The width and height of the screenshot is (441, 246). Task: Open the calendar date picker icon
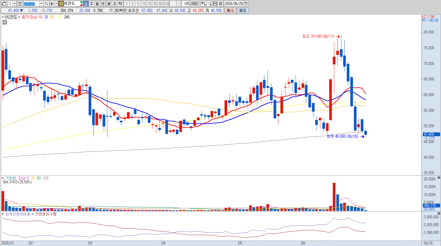point(246,4)
